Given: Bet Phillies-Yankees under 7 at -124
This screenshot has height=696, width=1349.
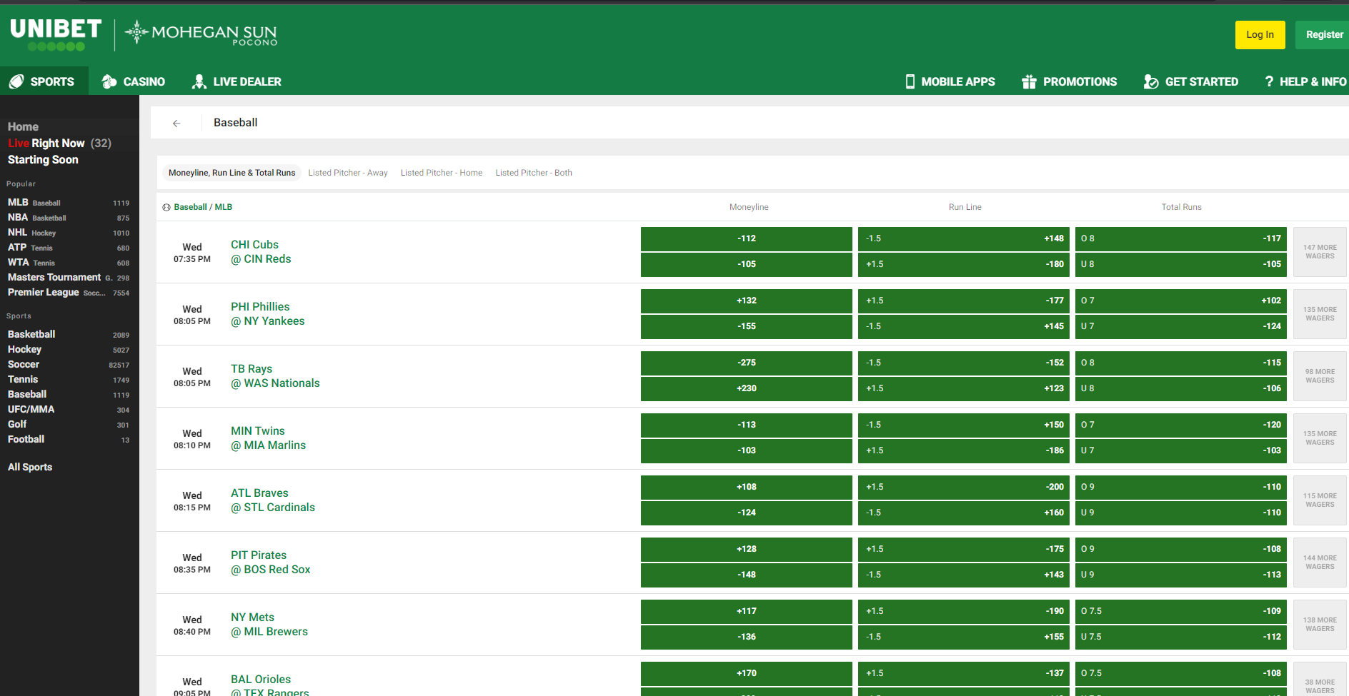Looking at the screenshot, I should [1181, 326].
